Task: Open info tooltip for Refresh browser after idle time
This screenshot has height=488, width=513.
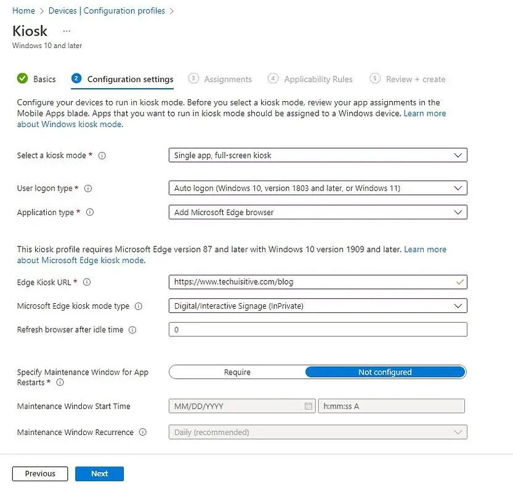Action: point(132,330)
